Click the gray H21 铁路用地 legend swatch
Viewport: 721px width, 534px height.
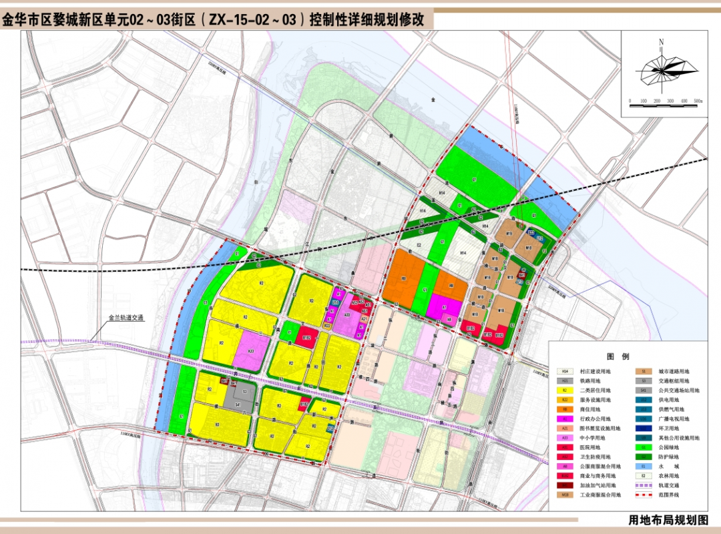565,380
